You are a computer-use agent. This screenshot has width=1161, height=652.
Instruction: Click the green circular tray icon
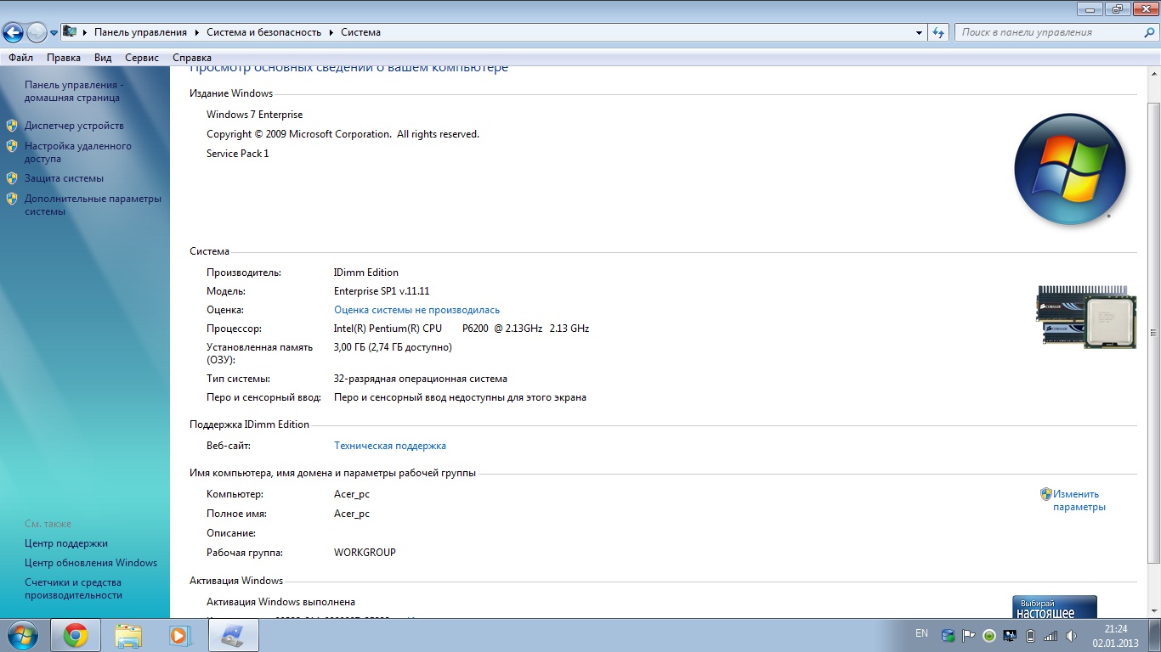point(989,635)
